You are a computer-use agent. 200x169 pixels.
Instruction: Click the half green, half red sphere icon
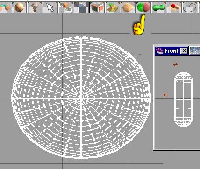(143, 7)
